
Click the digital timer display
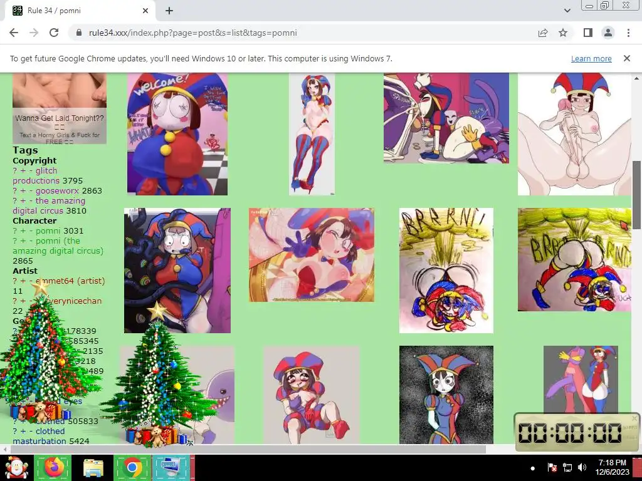click(x=571, y=433)
